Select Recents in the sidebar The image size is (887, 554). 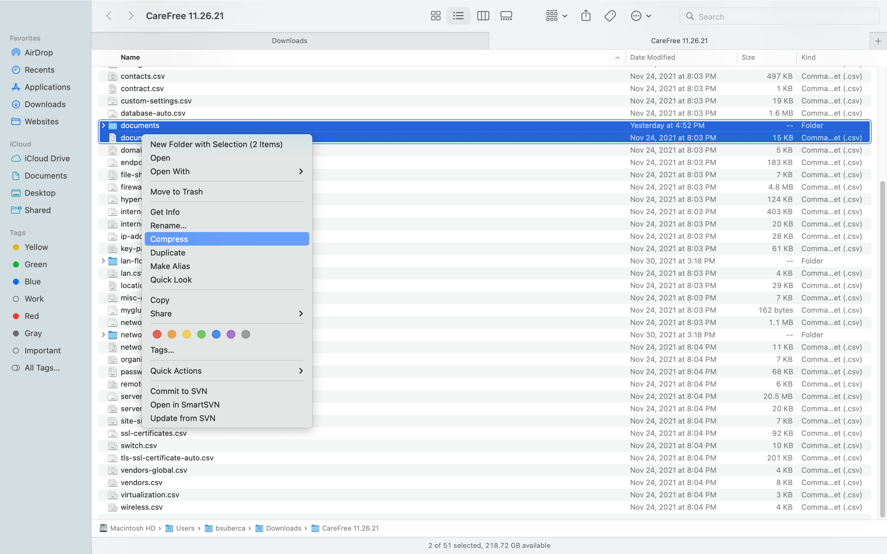[39, 70]
